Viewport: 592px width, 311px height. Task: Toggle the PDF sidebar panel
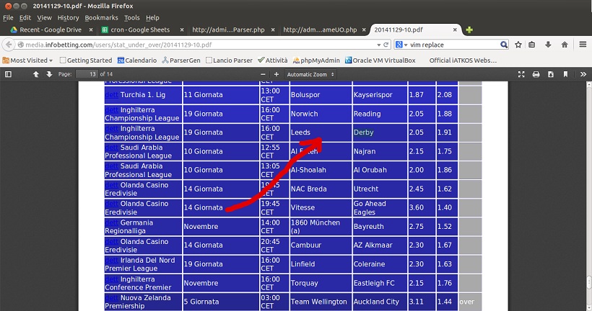8,74
